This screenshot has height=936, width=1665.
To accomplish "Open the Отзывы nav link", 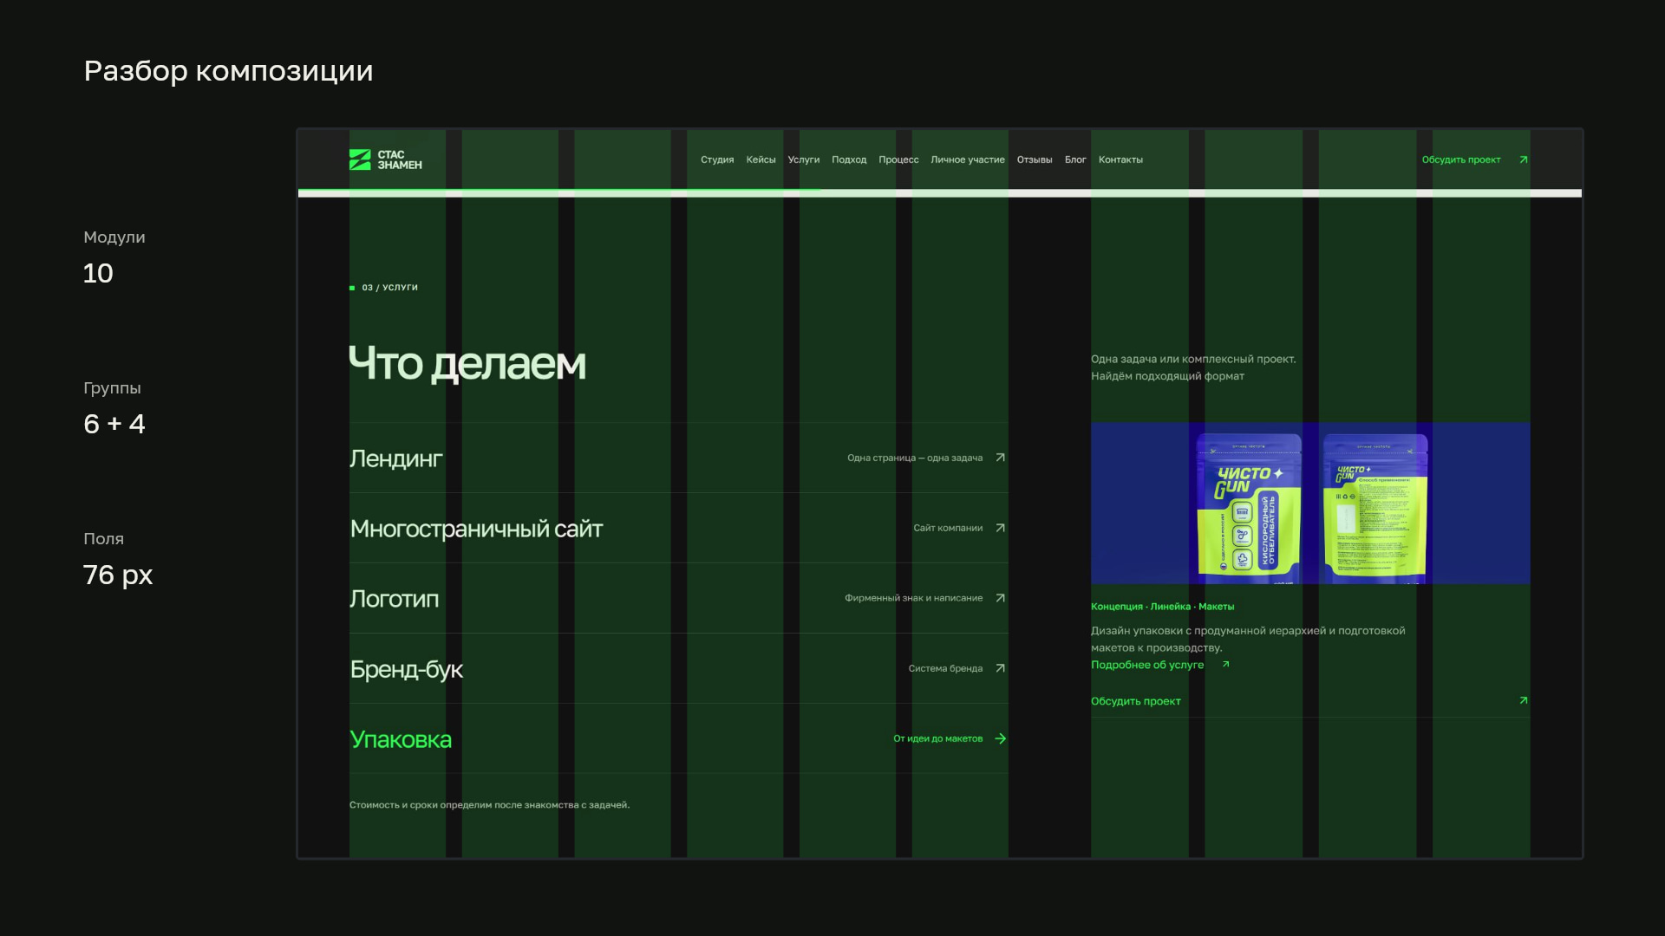I will point(1035,159).
